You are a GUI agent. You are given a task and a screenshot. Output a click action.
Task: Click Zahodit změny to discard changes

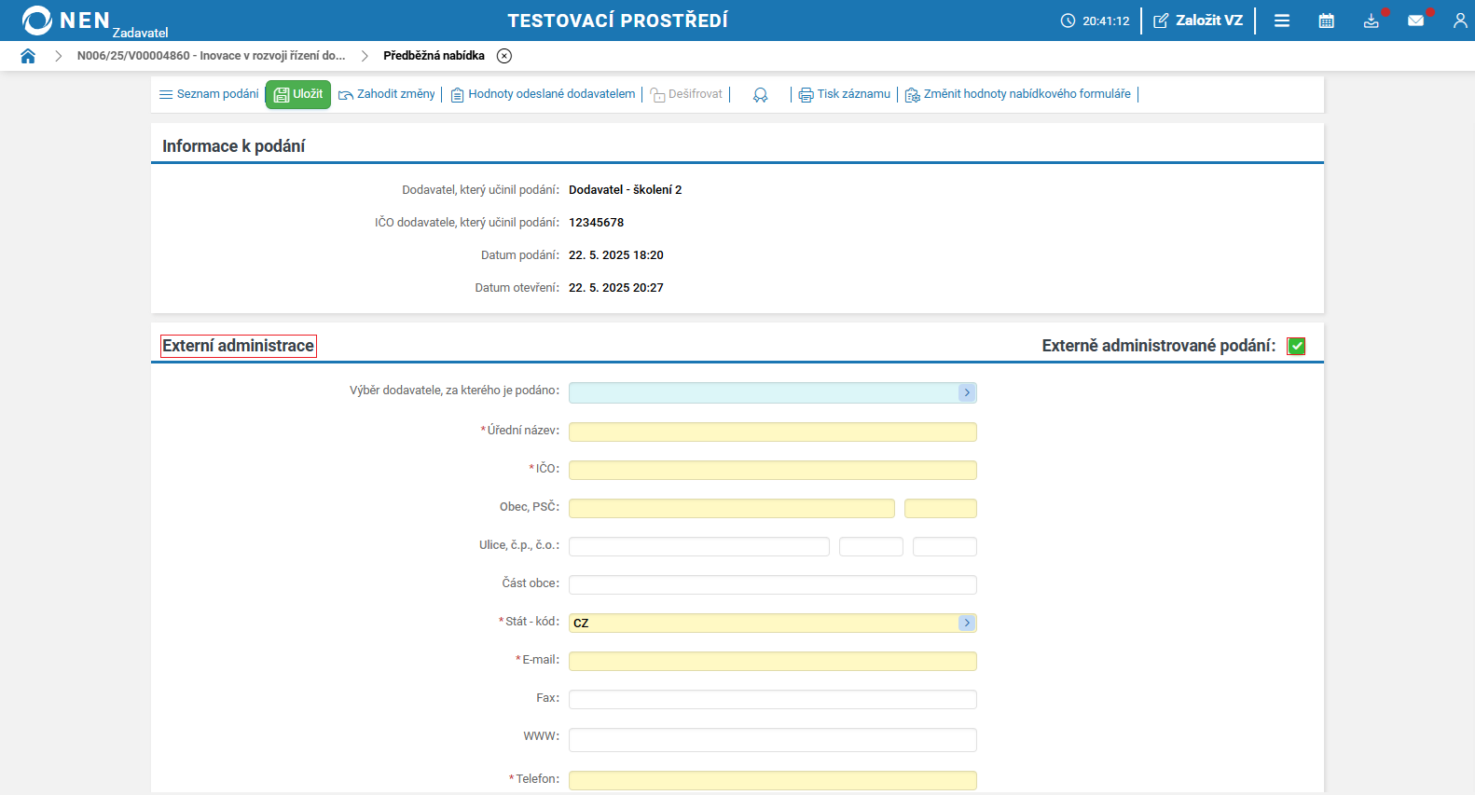click(x=387, y=94)
